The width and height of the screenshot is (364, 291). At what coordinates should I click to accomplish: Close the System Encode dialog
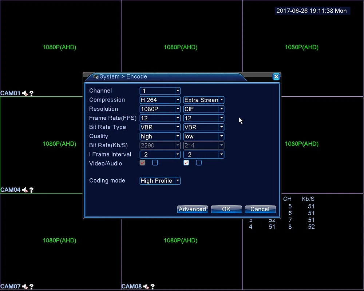[276, 77]
